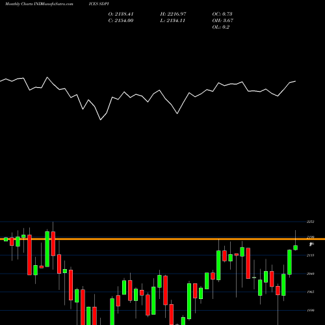Click the small green candle at far right

pyautogui.click(x=295, y=248)
